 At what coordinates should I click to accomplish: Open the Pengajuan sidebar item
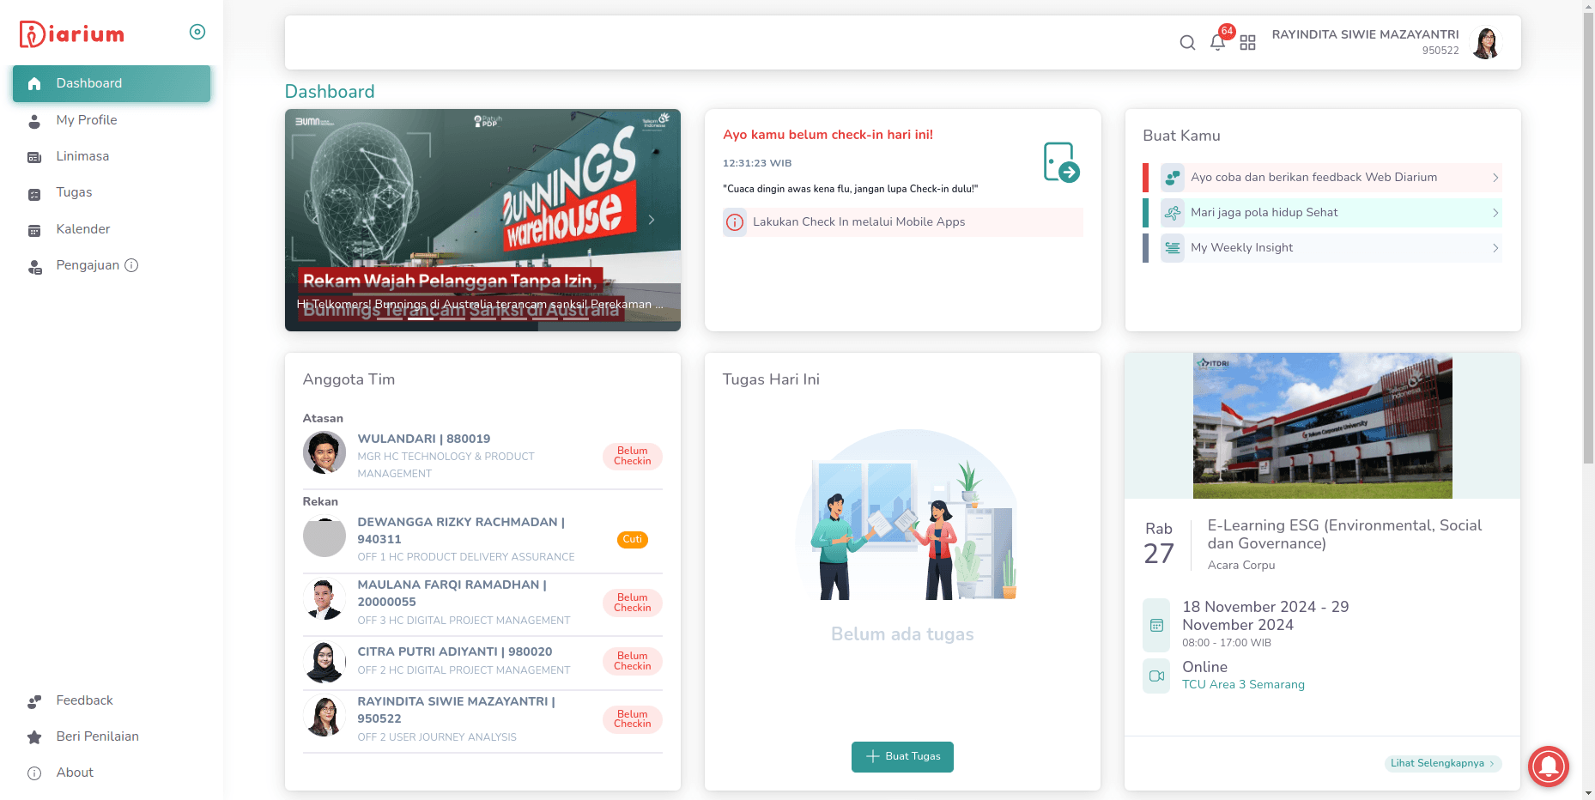pyautogui.click(x=88, y=265)
